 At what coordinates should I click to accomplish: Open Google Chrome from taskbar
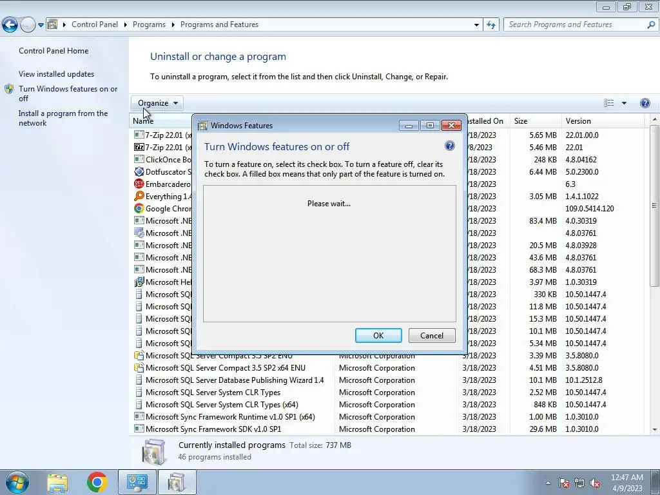pos(97,482)
